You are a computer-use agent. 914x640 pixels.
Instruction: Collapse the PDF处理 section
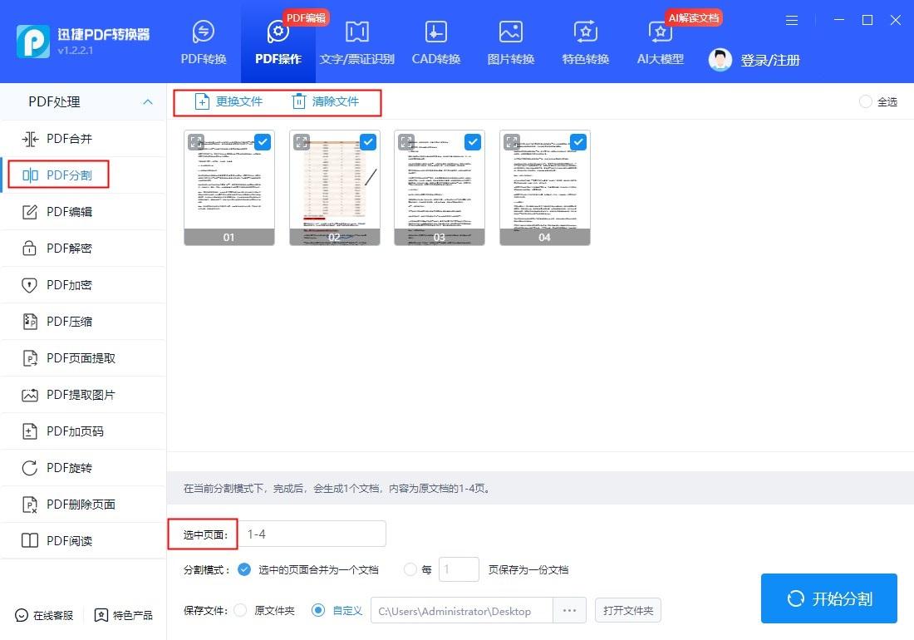(x=148, y=102)
